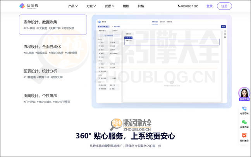Click the #数字大屏 tag text
This screenshot has width=251, height=157.
[57, 77]
